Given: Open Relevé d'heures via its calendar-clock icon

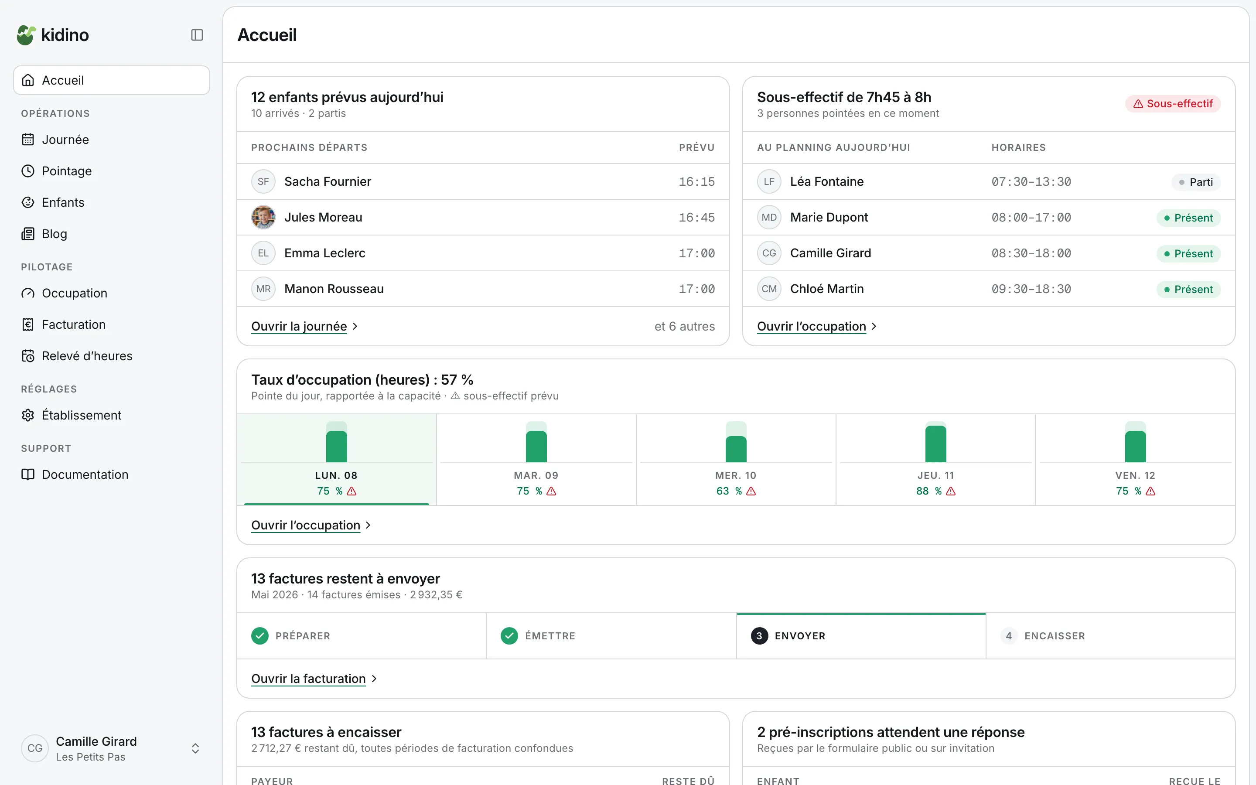Looking at the screenshot, I should click(28, 356).
